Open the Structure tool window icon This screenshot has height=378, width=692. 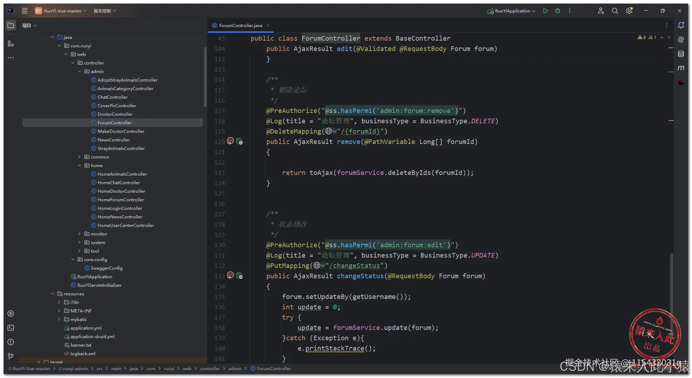click(x=11, y=43)
